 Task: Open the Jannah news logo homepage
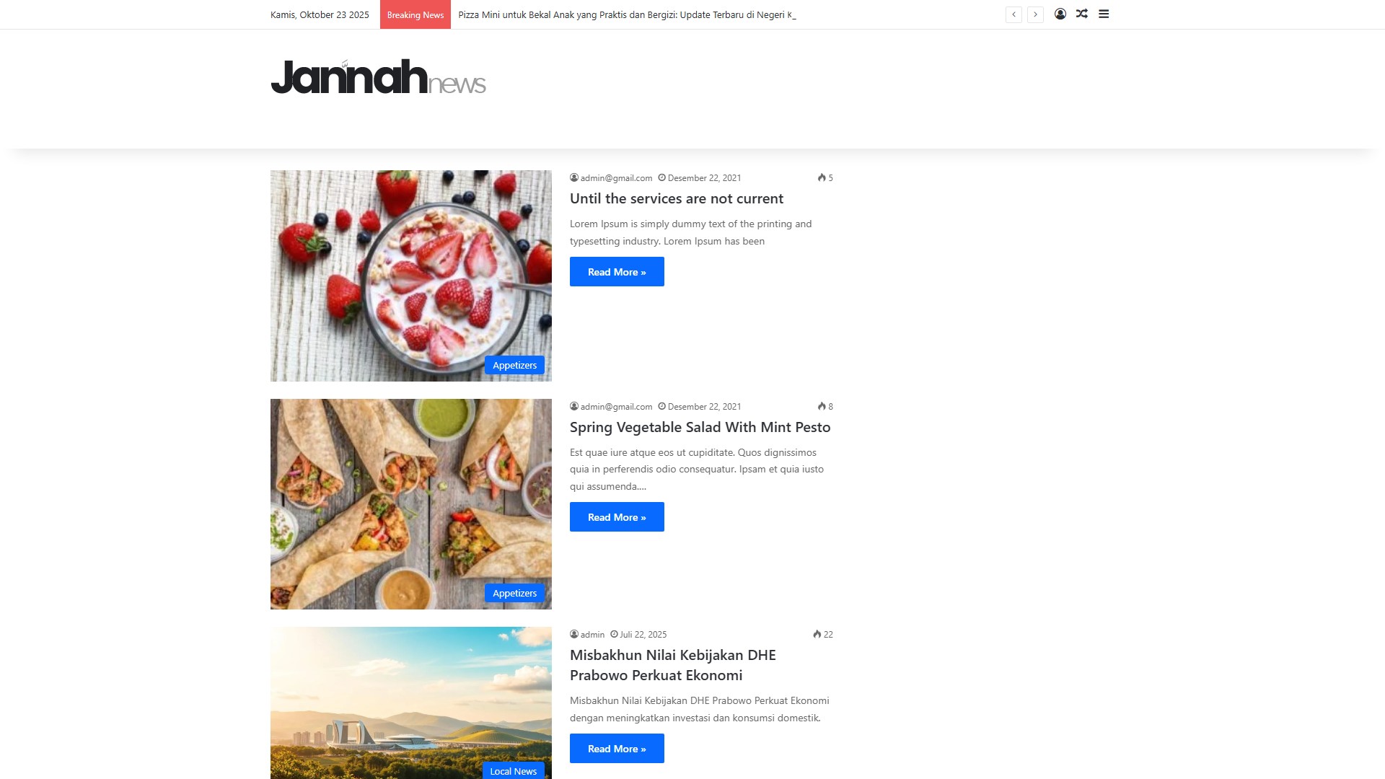[378, 77]
